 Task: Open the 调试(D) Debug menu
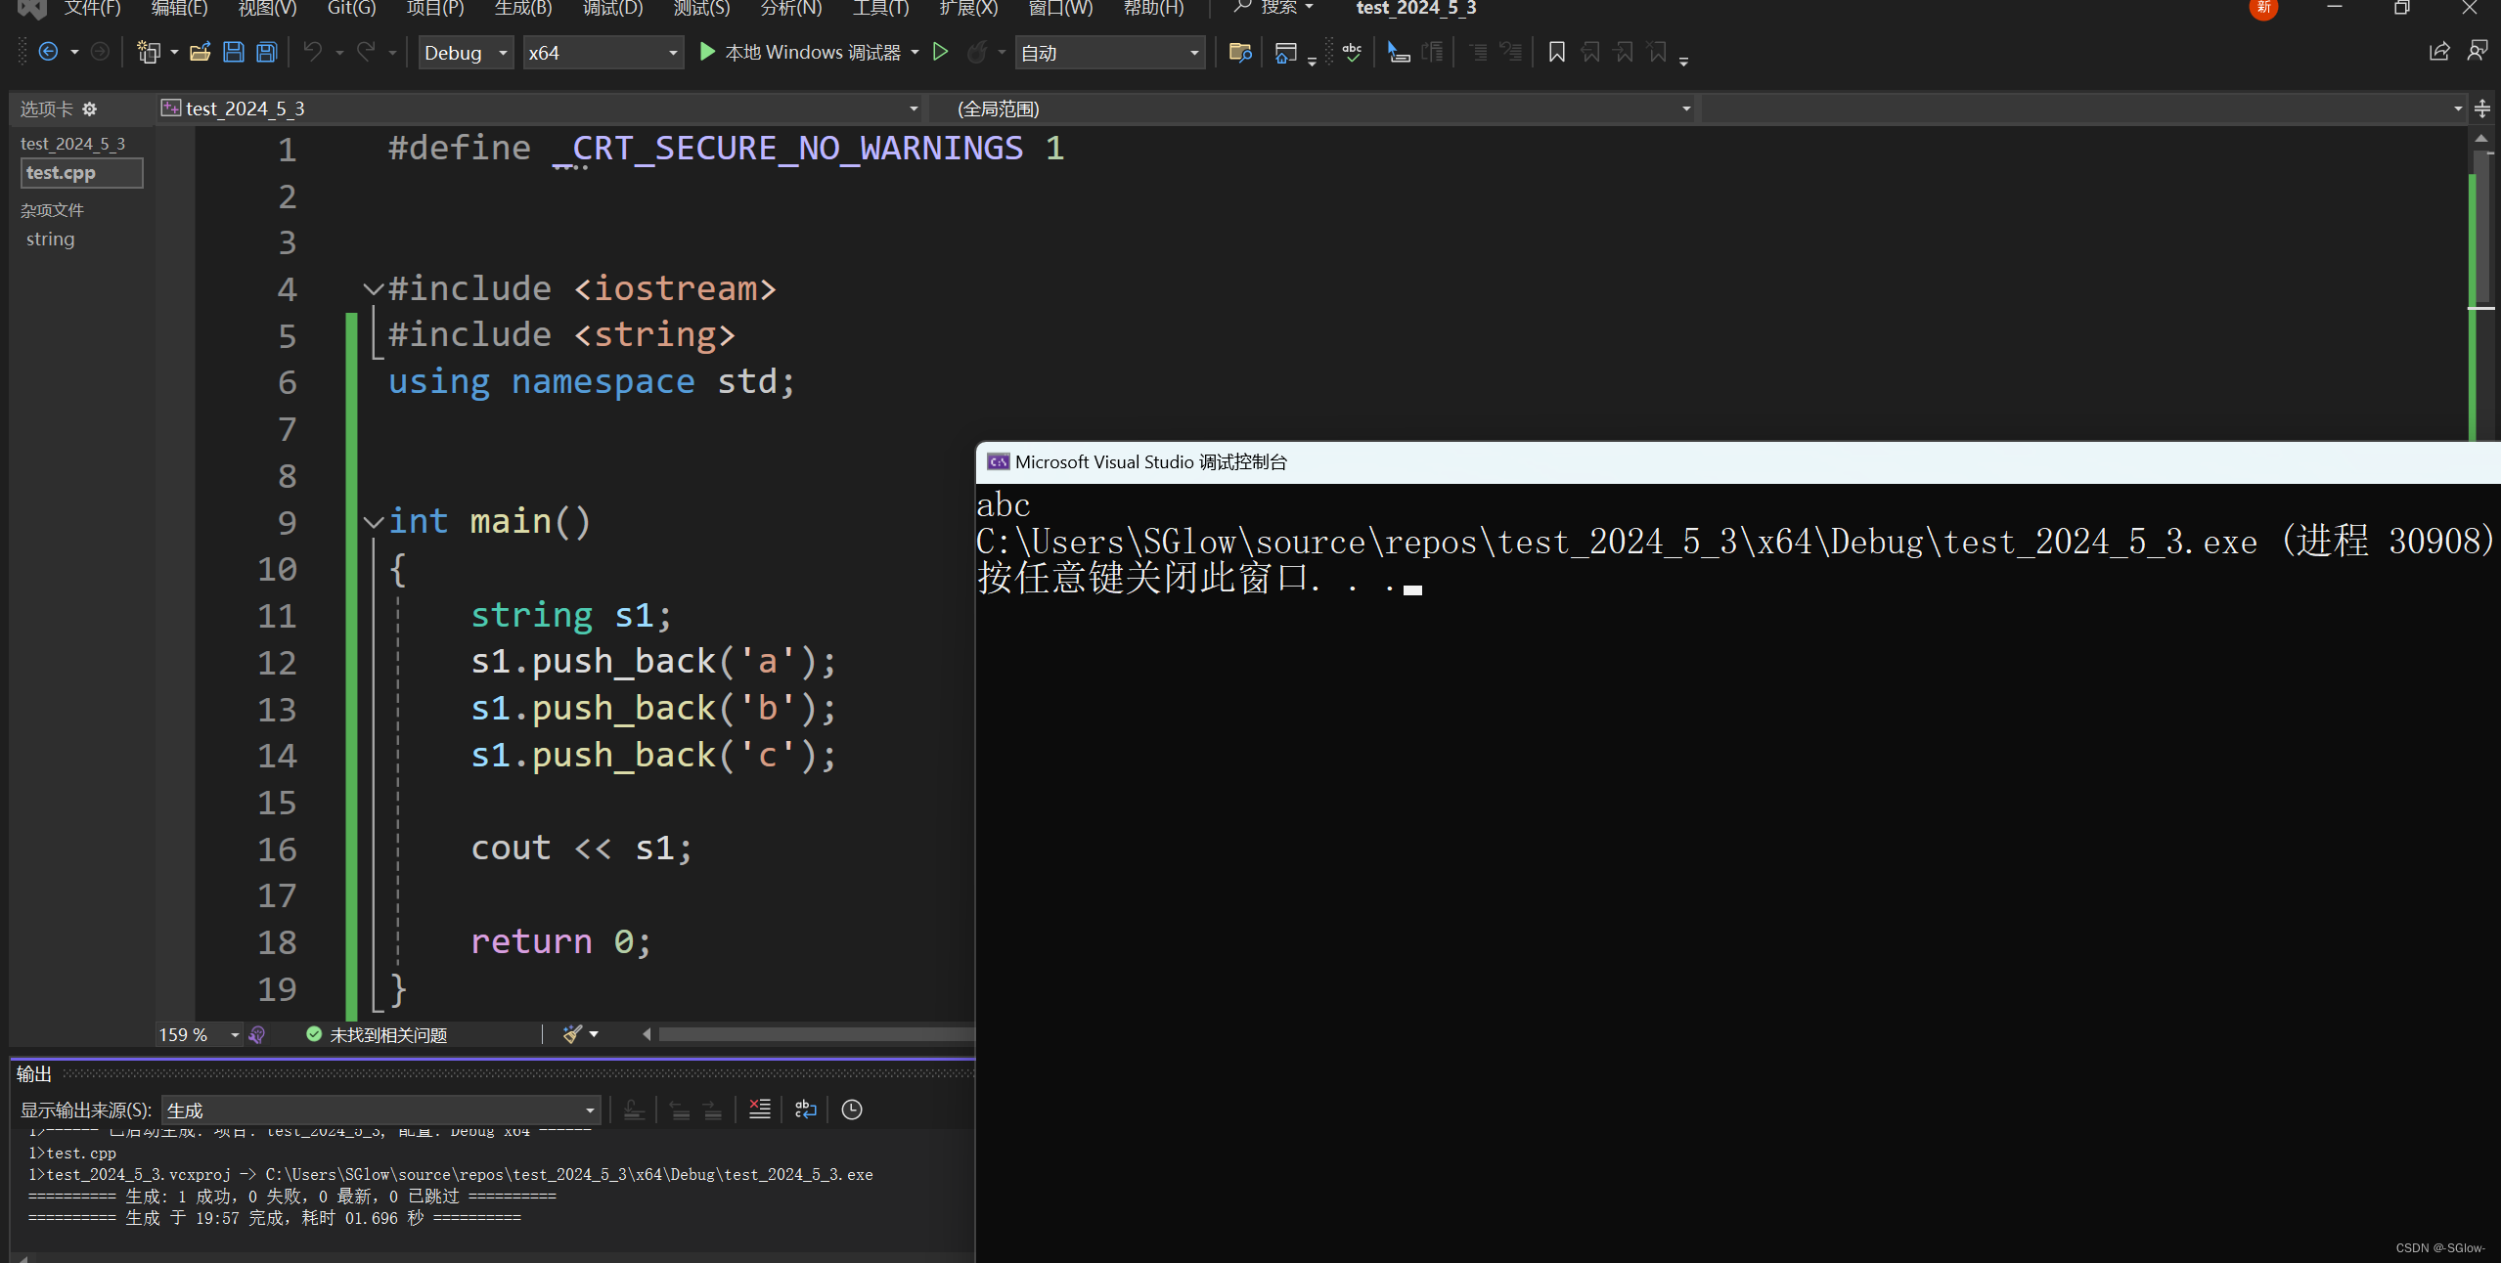(612, 9)
